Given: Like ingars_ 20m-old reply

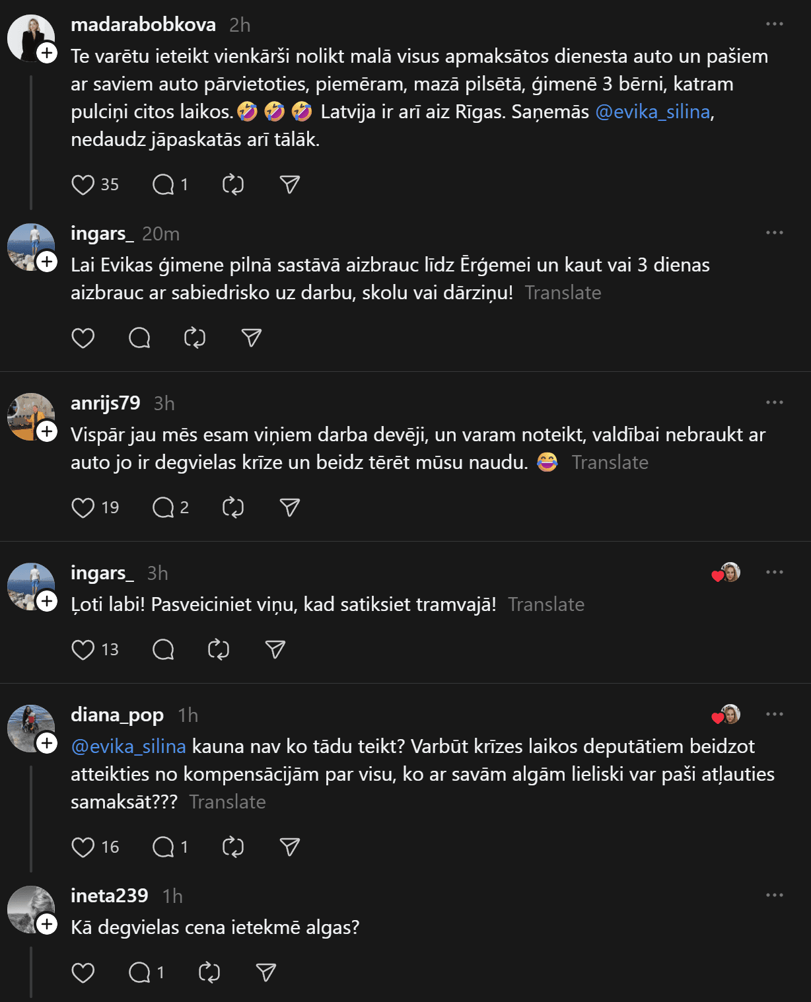Looking at the screenshot, I should 83,338.
